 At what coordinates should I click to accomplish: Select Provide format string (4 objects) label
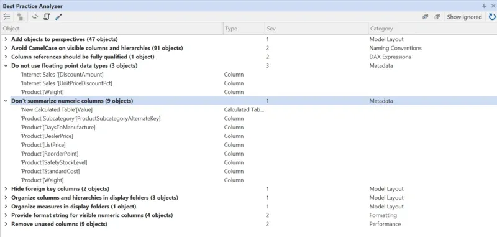point(92,215)
